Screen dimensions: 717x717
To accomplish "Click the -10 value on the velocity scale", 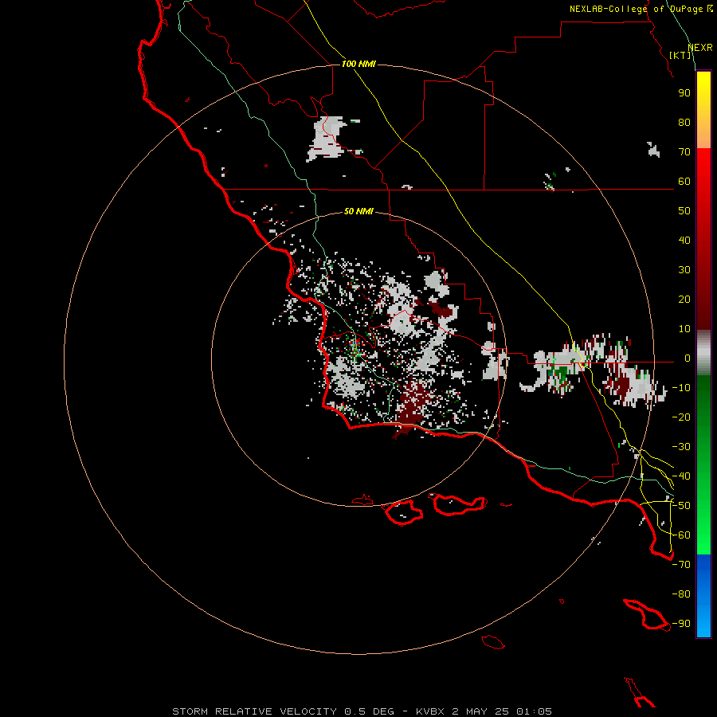I will (x=681, y=388).
